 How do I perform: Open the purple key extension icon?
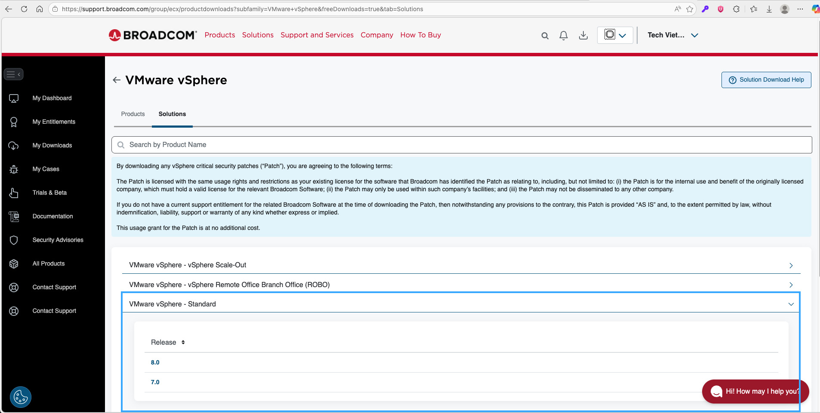[705, 9]
